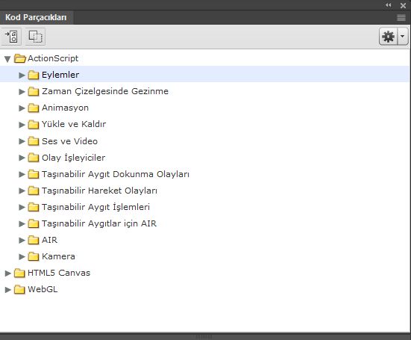
Task: Select Ses ve Video text
Action: (x=69, y=141)
